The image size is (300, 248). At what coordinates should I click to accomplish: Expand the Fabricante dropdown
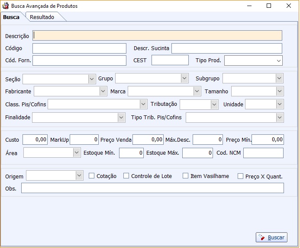tap(103, 91)
